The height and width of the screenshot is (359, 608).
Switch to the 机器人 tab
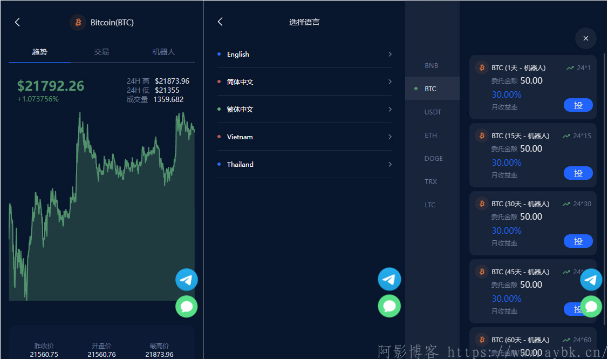163,52
